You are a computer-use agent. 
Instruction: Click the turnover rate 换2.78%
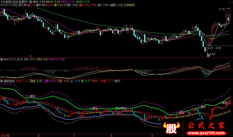[103, 5]
